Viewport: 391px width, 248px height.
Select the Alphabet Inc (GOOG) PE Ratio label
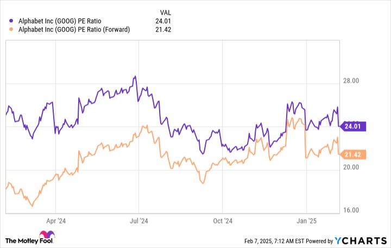pyautogui.click(x=60, y=21)
